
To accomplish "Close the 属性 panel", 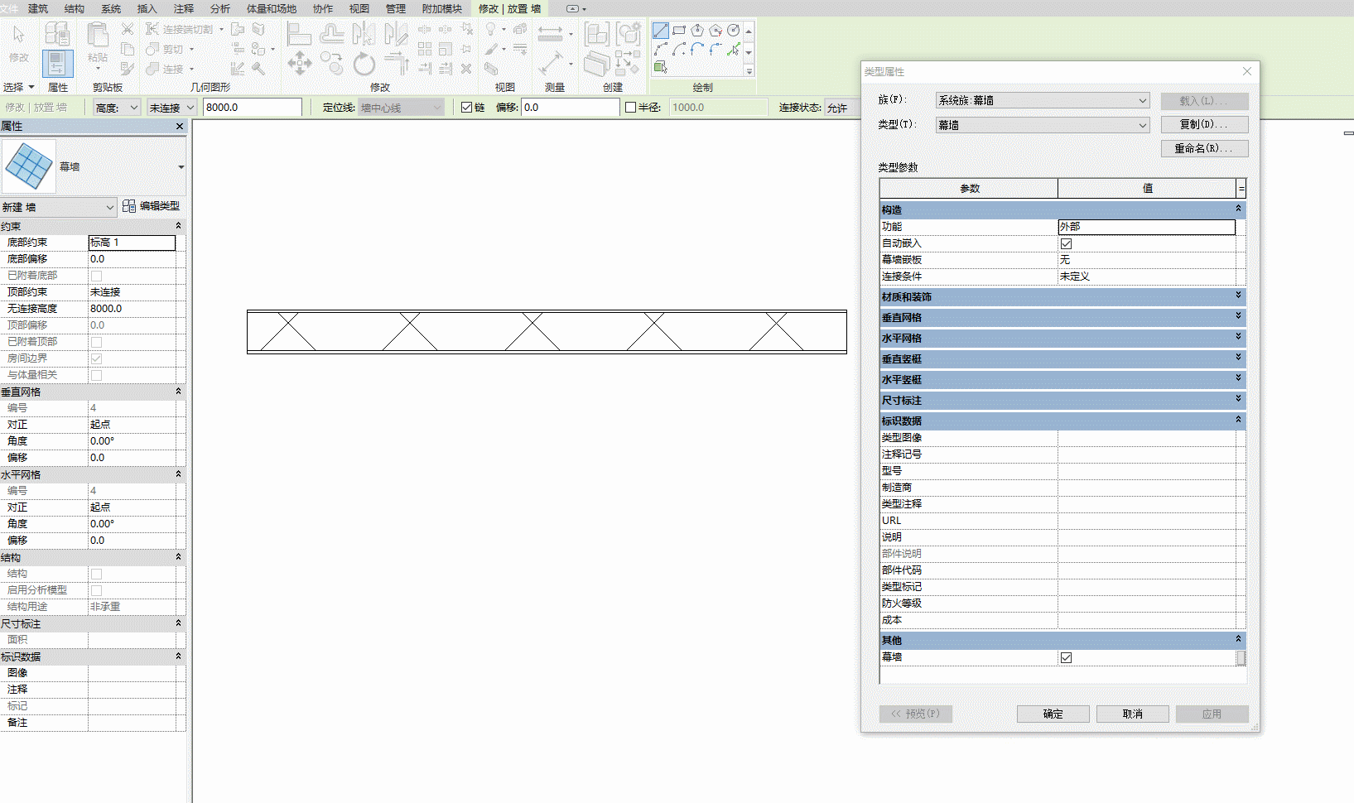I will [180, 127].
